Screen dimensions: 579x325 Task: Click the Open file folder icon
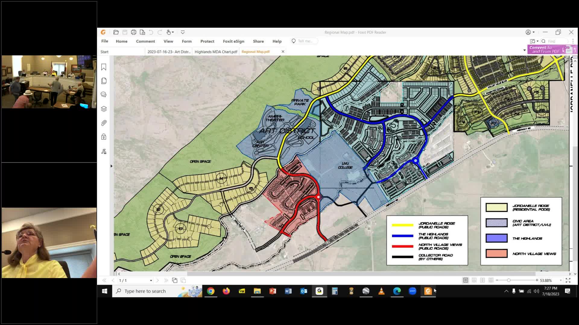tap(116, 32)
